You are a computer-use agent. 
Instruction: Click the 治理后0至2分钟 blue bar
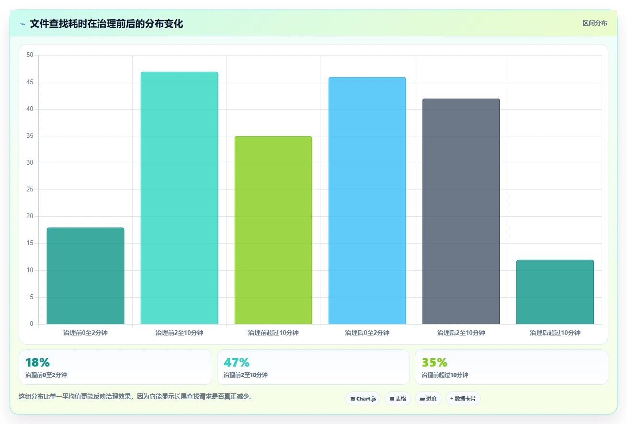367,201
